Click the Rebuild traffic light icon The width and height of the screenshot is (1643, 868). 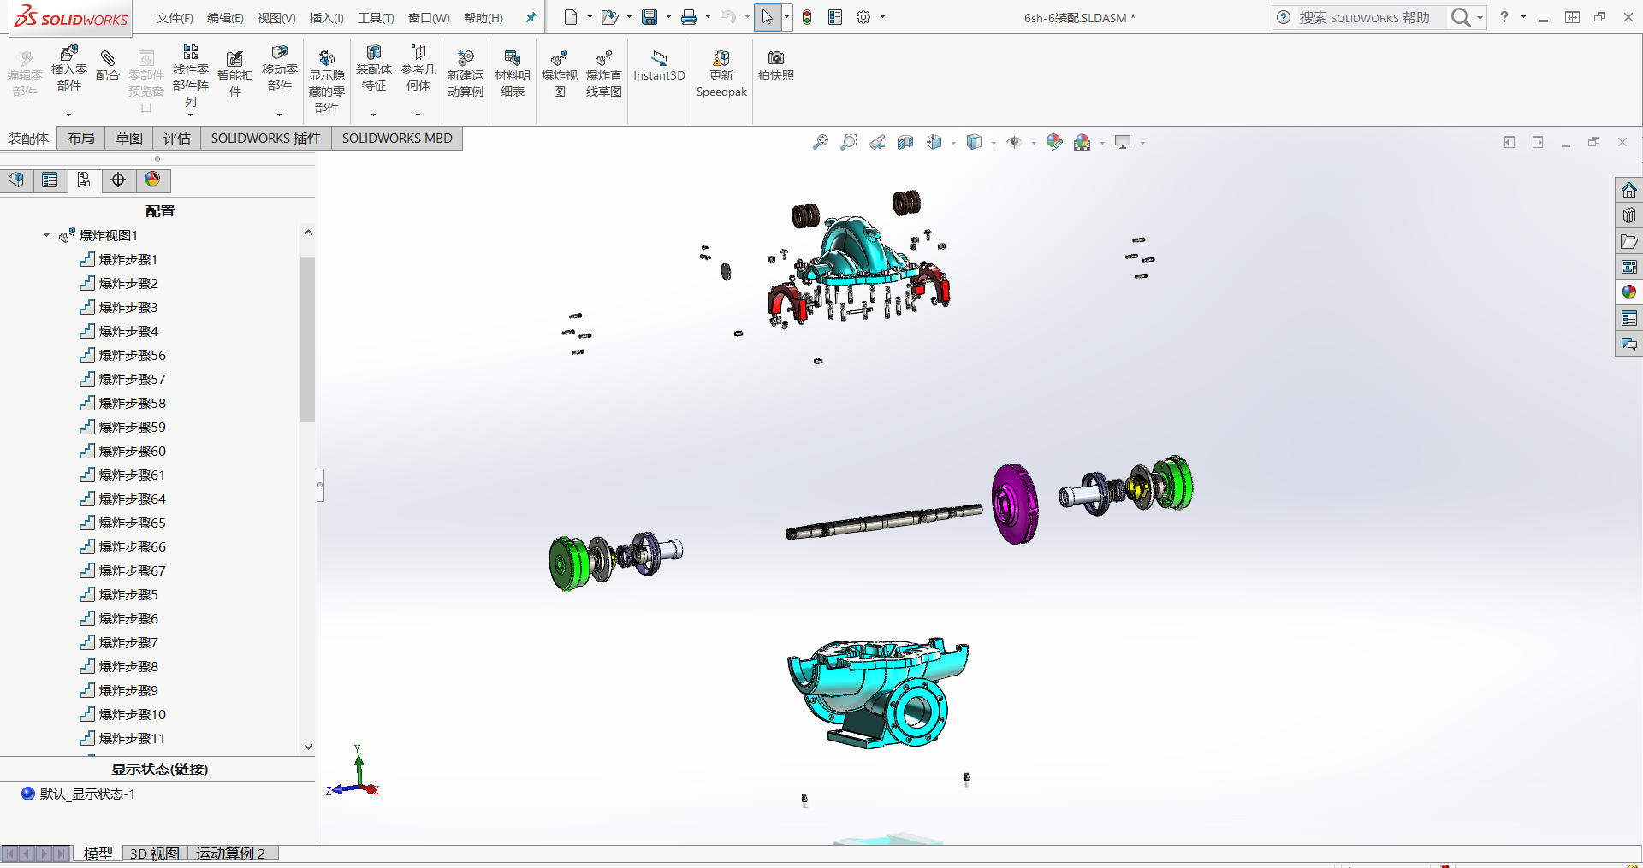pyautogui.click(x=807, y=17)
